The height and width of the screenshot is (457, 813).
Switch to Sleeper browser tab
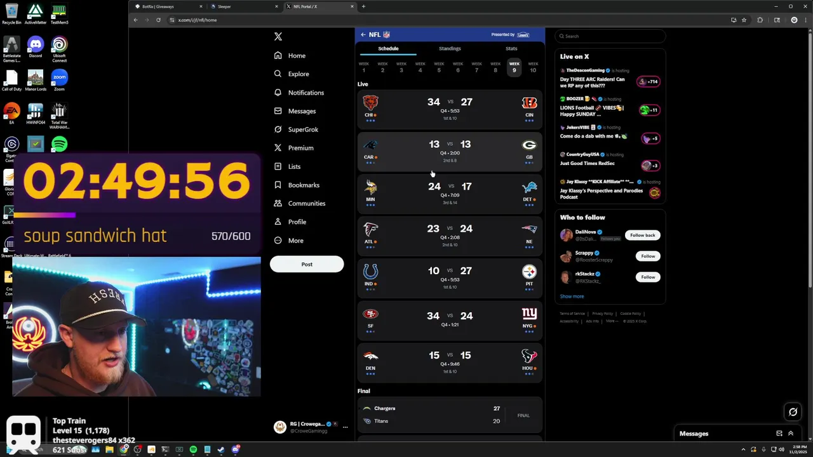(244, 6)
